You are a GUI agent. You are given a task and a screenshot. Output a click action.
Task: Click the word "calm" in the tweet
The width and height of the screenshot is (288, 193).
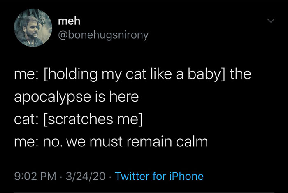192,142
